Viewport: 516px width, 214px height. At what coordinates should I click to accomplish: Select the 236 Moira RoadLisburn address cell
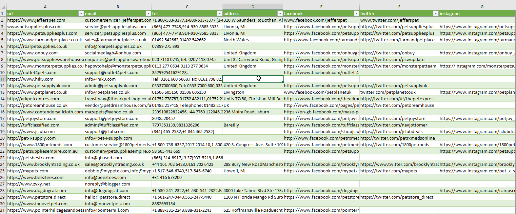pyautogui.click(x=253, y=112)
